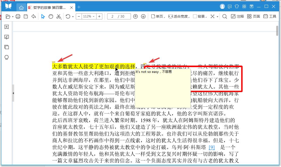
Task: Follow the [9] footnote link
Action: point(212,147)
